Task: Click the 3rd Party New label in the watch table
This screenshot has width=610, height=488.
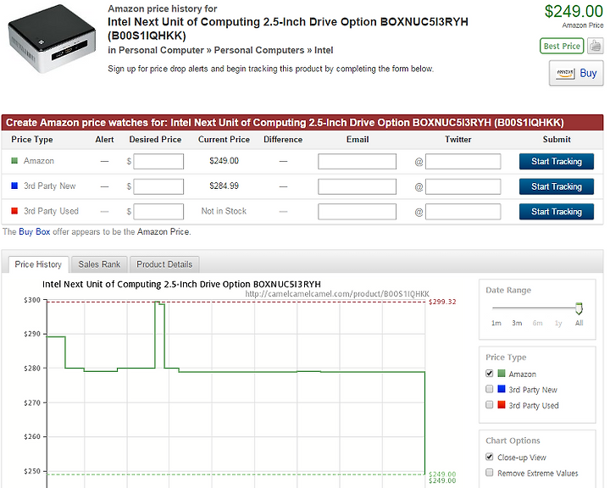Action: [50, 186]
